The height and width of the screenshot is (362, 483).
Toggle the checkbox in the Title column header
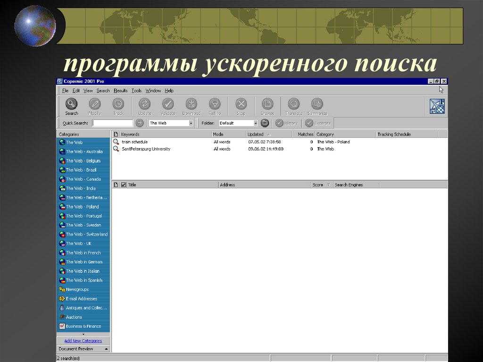tap(123, 185)
